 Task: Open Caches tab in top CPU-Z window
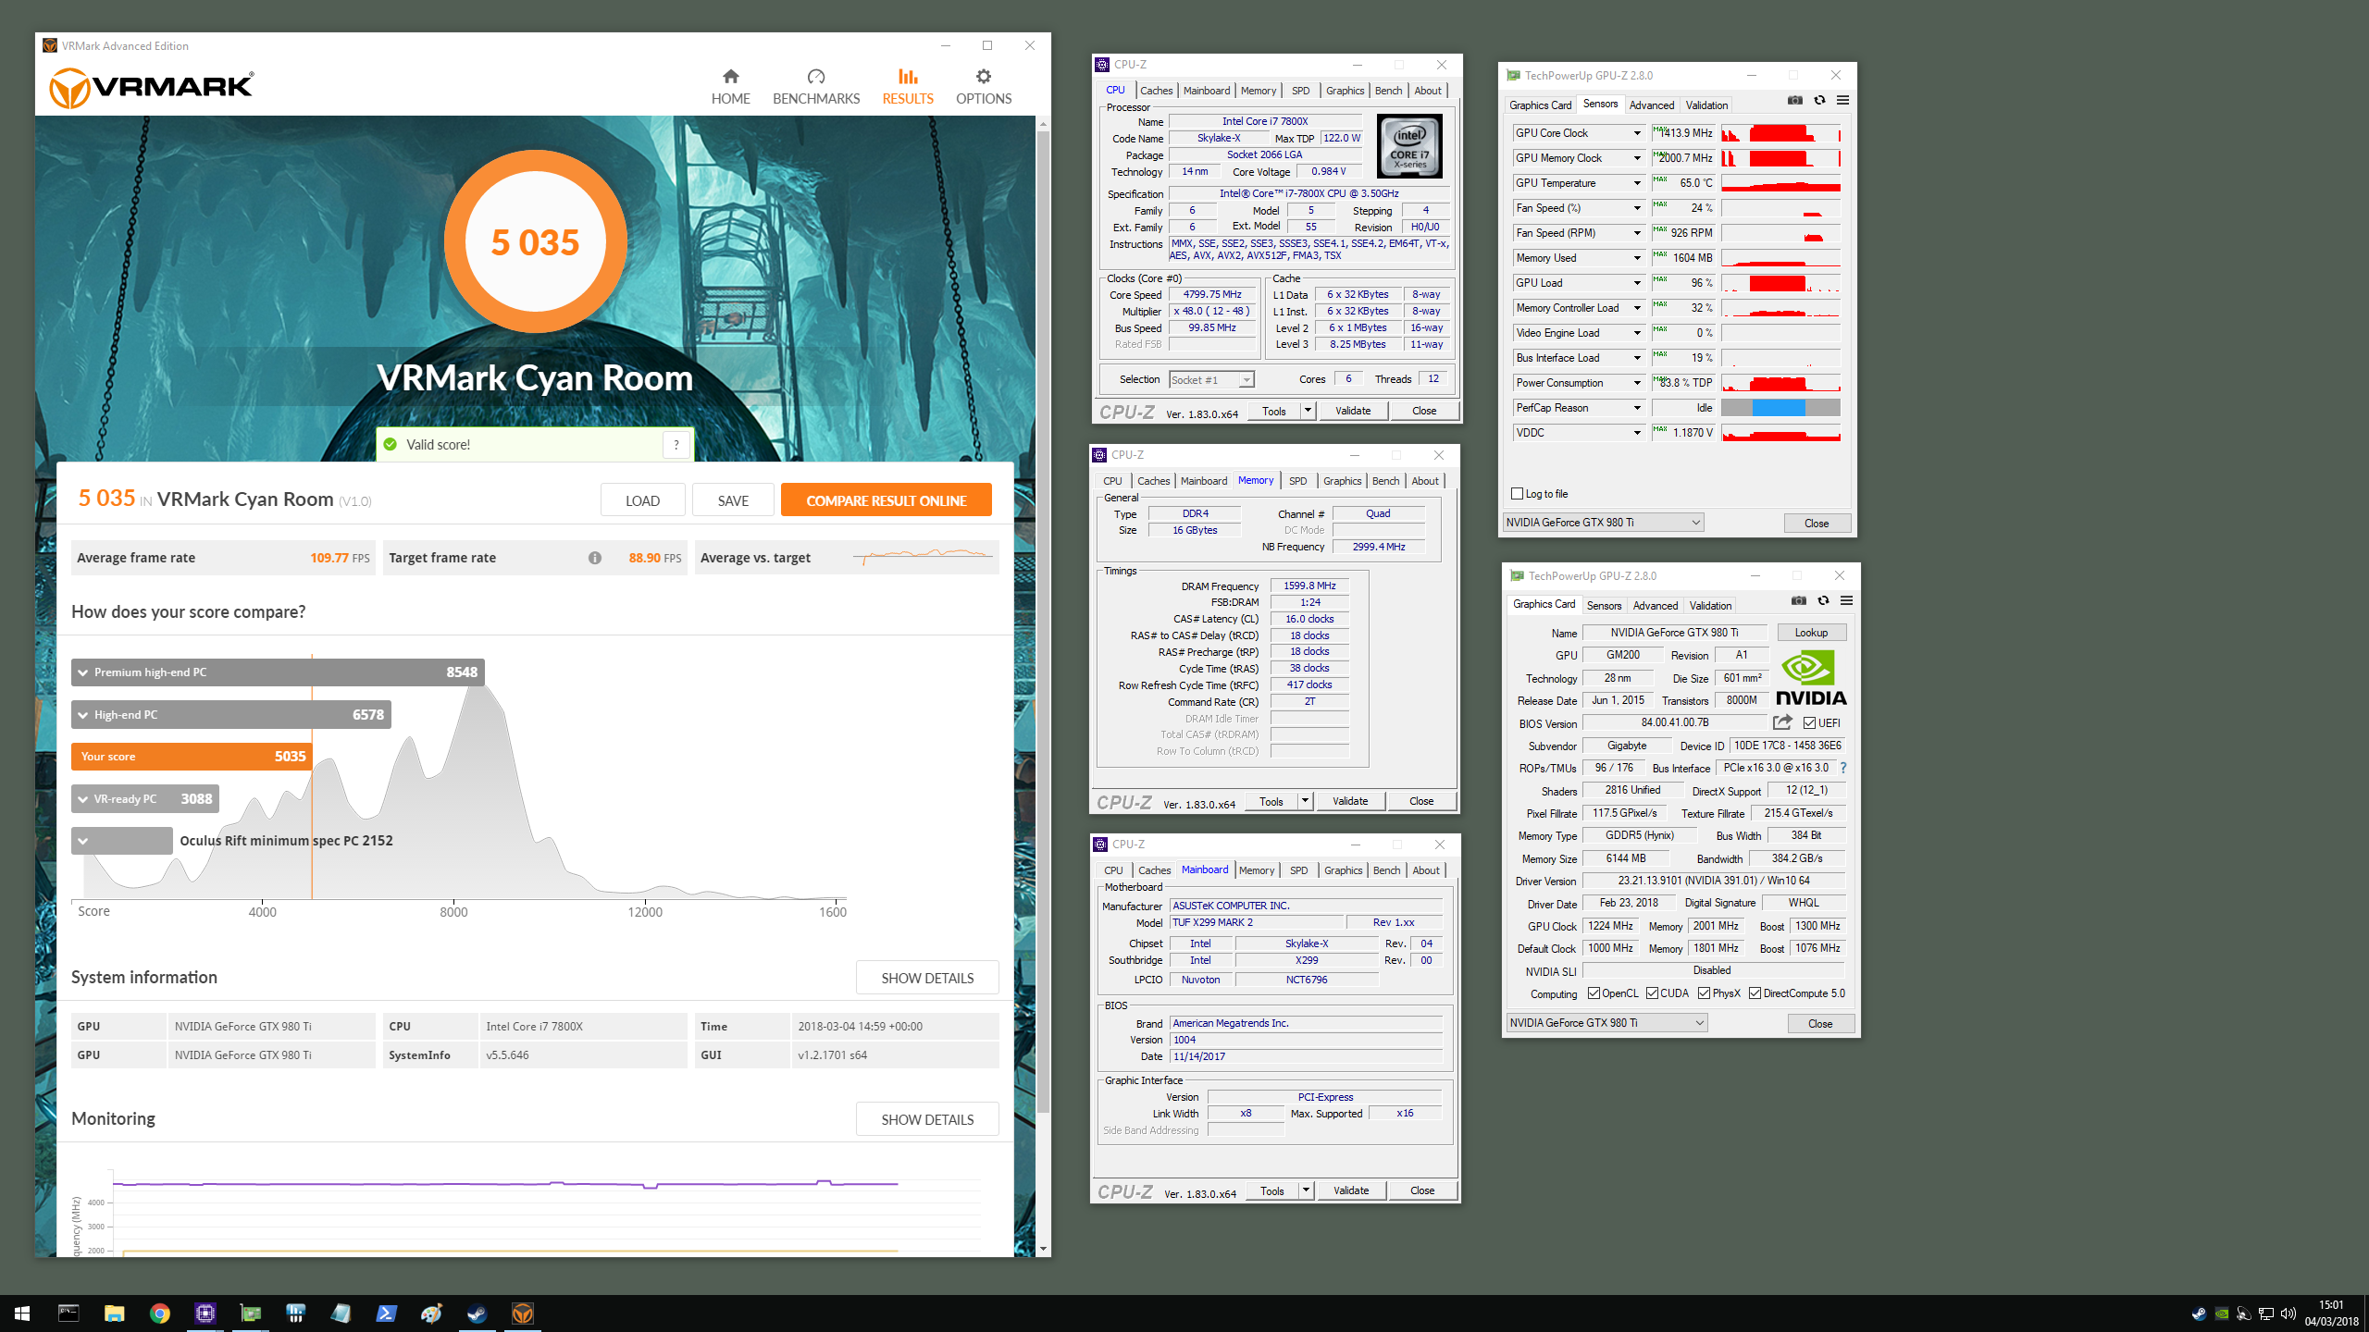pos(1156,91)
